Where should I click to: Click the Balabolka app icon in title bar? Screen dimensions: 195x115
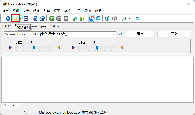5,4
